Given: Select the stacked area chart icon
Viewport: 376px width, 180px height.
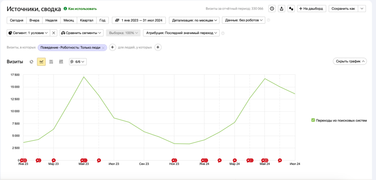Looking at the screenshot, I should click(x=51, y=62).
